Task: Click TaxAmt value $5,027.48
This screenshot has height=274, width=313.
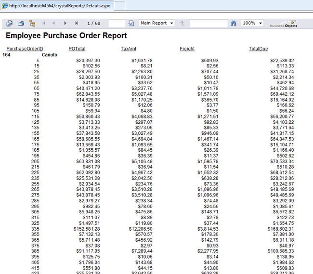Action: [142, 94]
